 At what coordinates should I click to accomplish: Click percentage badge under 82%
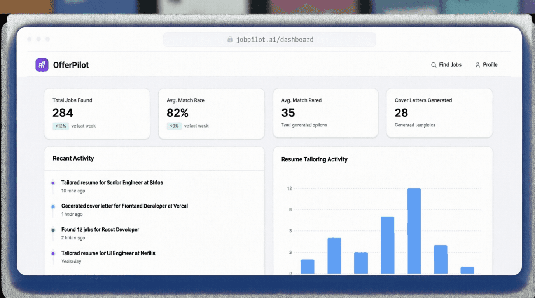coord(174,126)
